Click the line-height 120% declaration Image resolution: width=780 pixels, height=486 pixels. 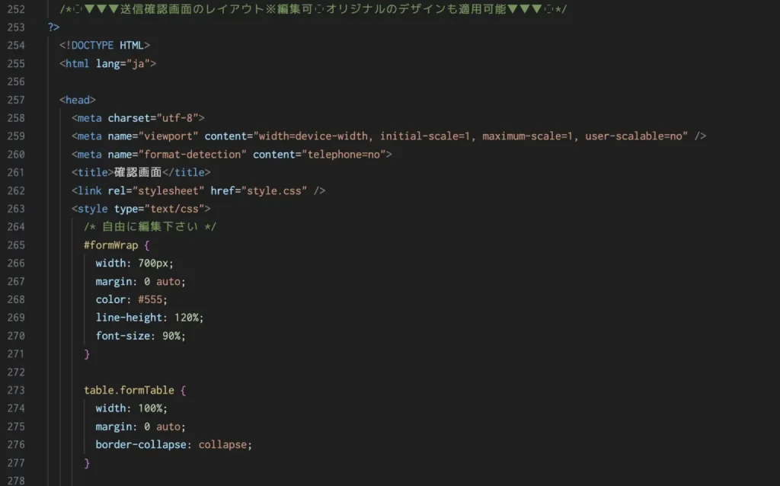coord(149,318)
